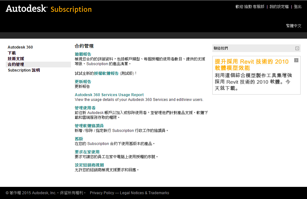Viewport: 307px width, 199px height.
Task: Open the 範圍報告 link
Action: [83, 54]
